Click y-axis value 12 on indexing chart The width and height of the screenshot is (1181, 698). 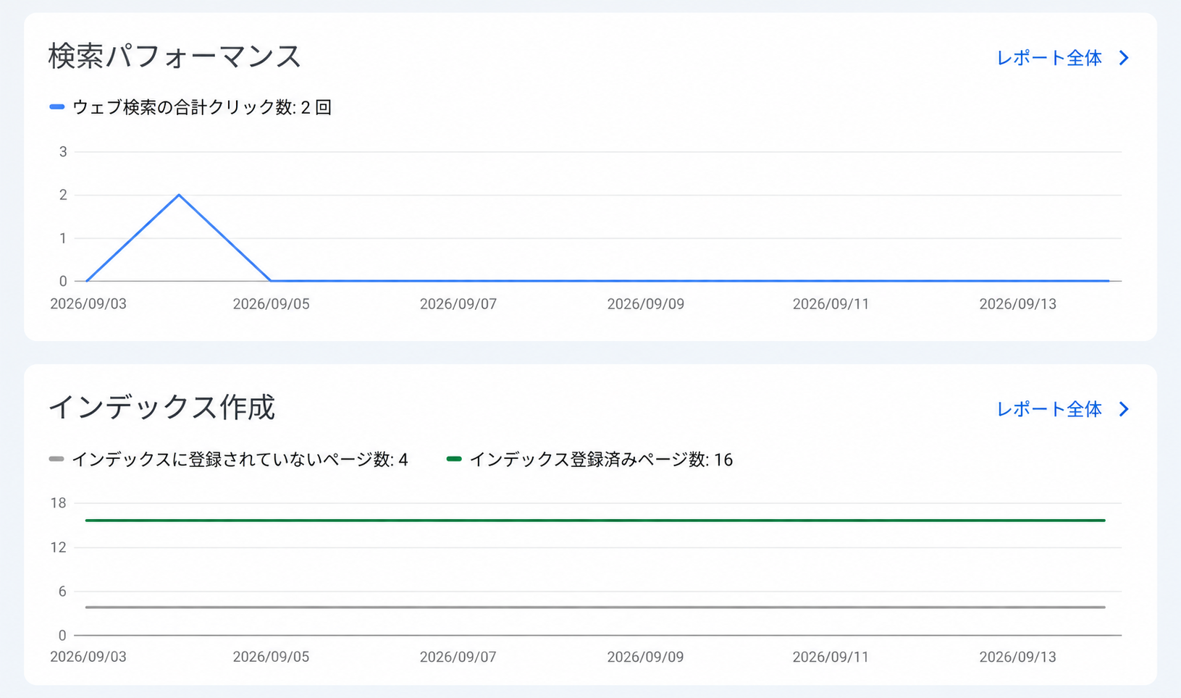tap(58, 547)
